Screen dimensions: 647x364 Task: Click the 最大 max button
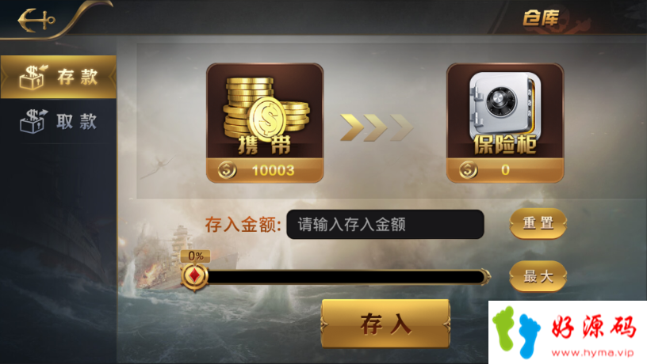[x=538, y=276]
